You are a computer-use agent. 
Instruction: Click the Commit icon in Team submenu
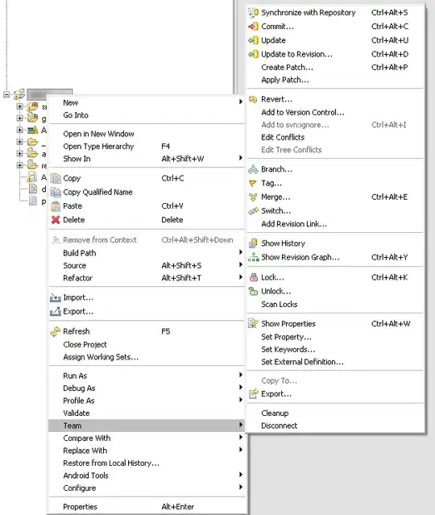[253, 27]
